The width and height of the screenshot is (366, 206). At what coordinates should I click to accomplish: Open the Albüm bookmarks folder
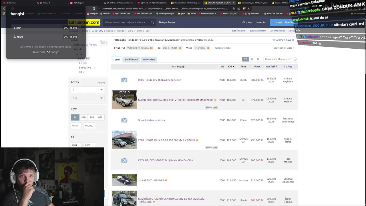coord(192,13)
